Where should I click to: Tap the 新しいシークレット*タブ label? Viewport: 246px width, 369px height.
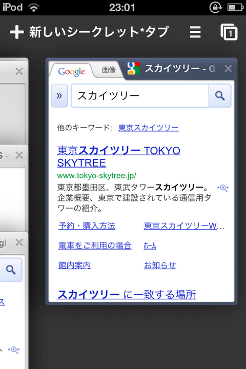(99, 32)
